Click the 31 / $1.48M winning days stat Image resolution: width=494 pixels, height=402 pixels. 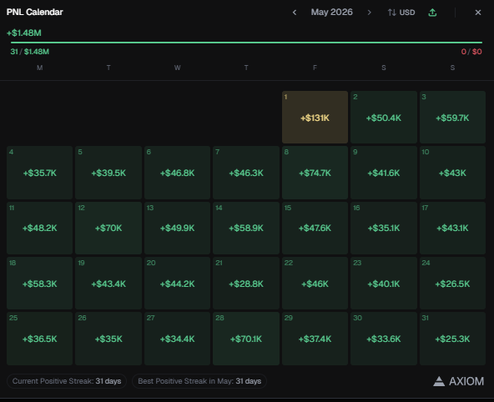(29, 52)
